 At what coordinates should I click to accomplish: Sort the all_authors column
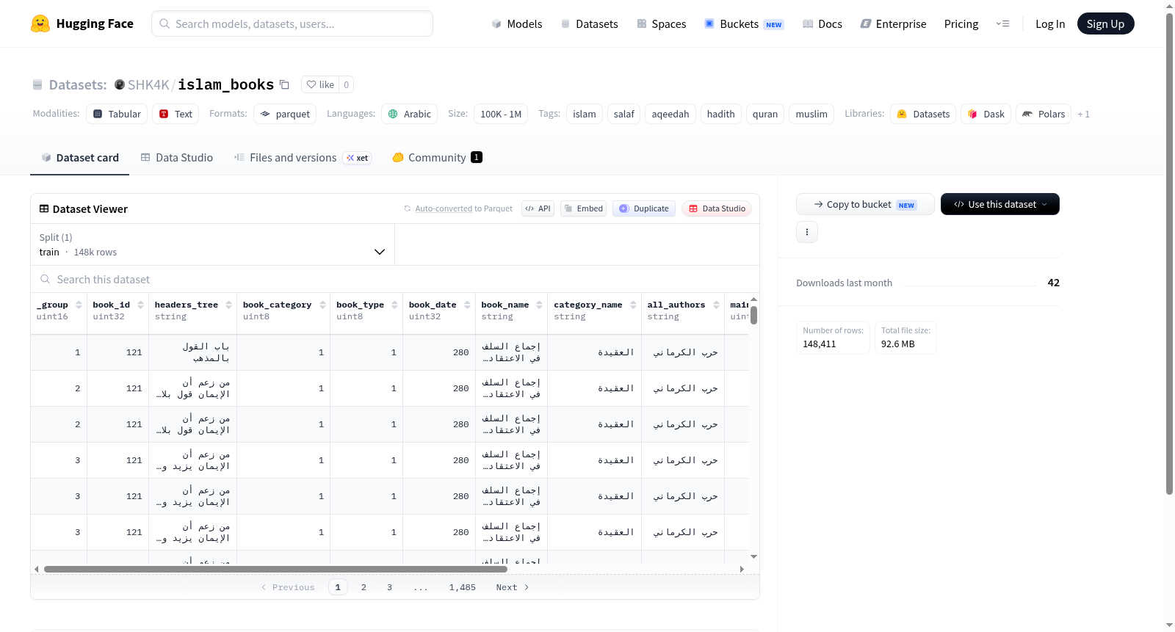tap(716, 305)
